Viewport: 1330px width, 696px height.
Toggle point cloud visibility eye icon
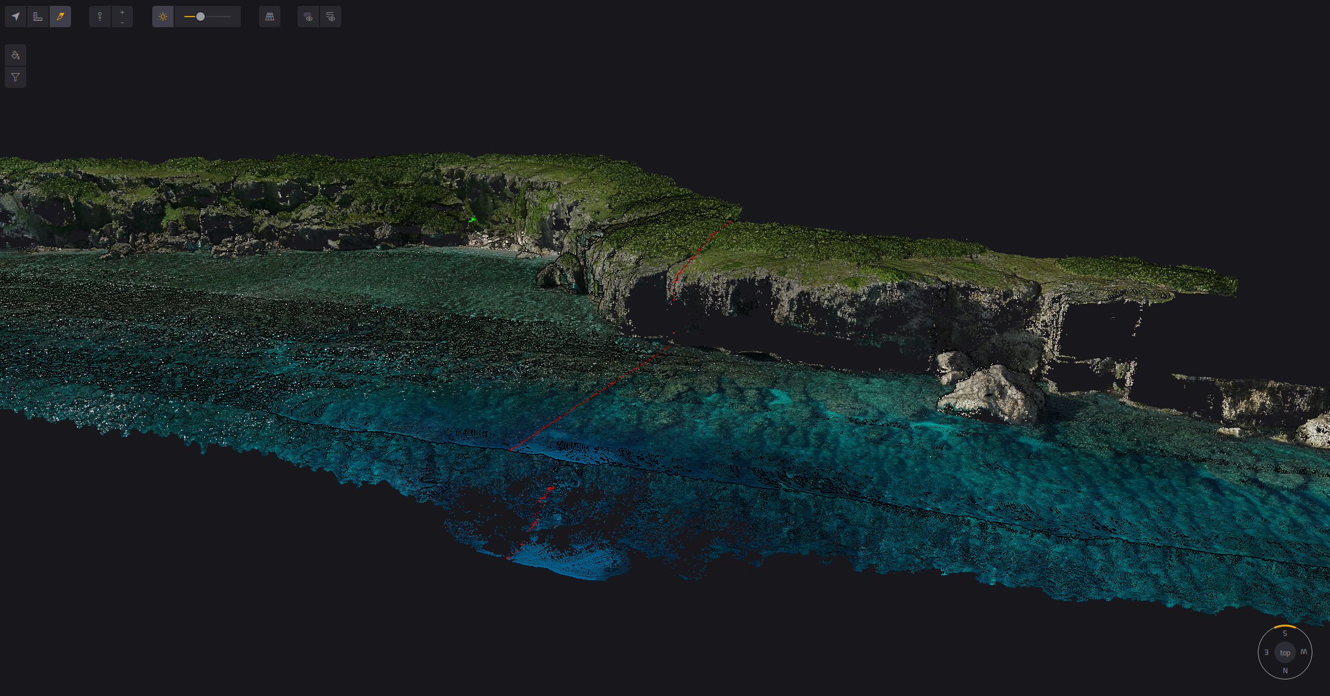(x=308, y=17)
